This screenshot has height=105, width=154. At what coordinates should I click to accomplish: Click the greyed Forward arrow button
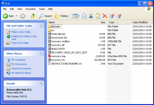pyautogui.click(x=23, y=16)
